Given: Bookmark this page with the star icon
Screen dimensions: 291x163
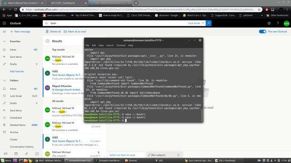Looking at the screenshot, I should (x=259, y=10).
